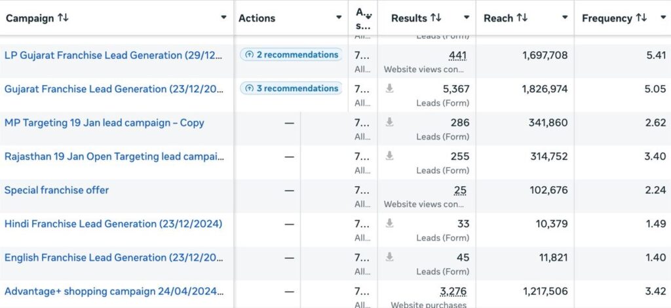Expand the Frequency column dropdown arrow

[x=662, y=18]
